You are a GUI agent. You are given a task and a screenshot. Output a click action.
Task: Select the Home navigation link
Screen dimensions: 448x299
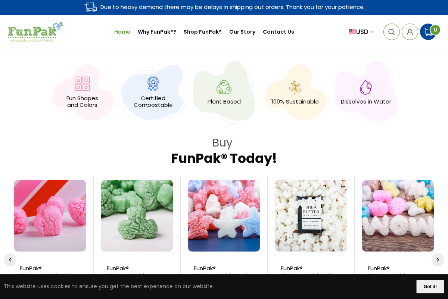click(122, 32)
